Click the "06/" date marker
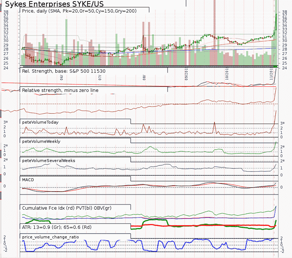 point(61,78)
